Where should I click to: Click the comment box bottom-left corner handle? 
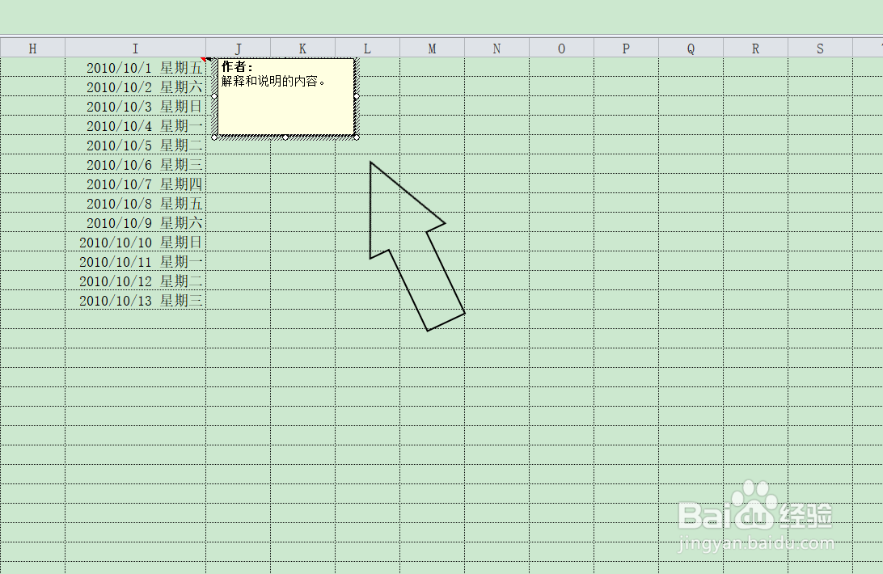tap(214, 137)
